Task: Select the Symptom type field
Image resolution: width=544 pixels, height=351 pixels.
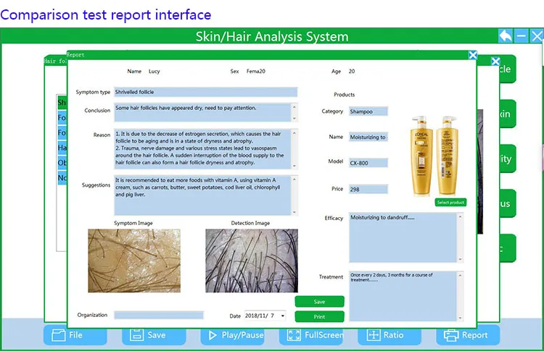Action: point(205,92)
